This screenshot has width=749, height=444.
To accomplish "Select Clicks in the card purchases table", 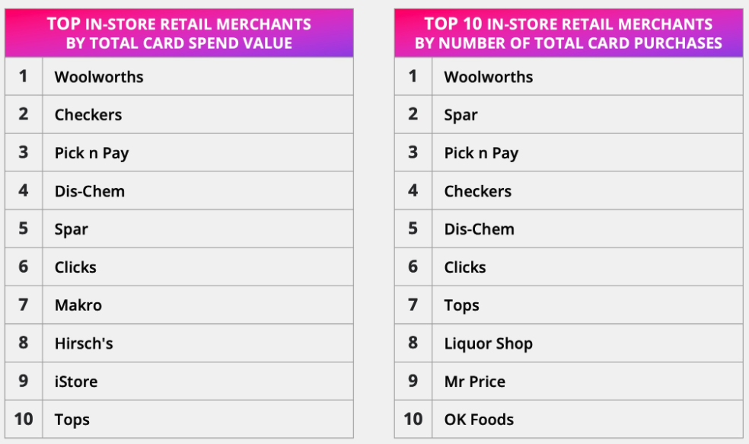I will [465, 267].
